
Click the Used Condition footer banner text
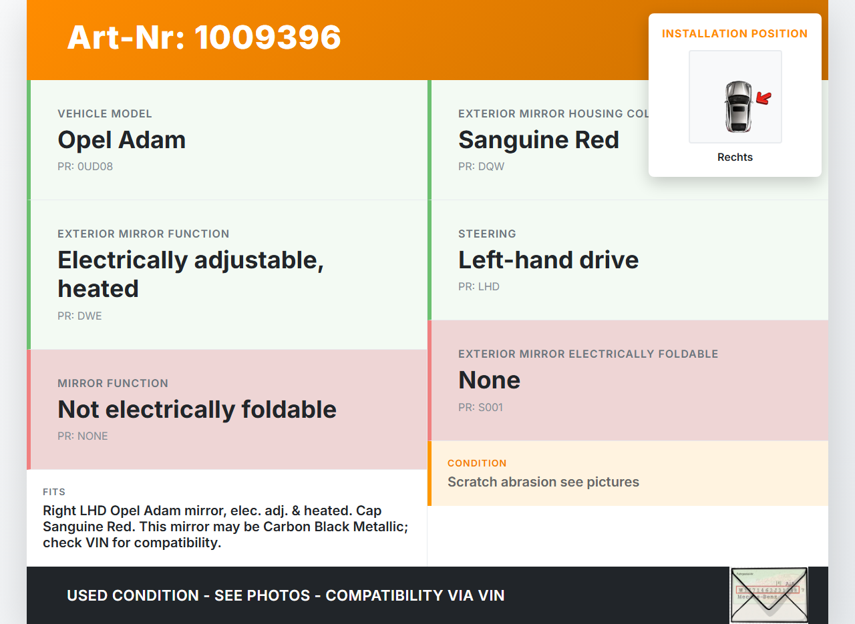[x=285, y=595]
